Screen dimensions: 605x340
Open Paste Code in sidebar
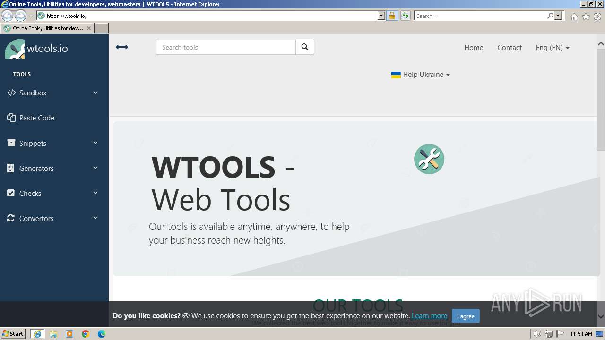tap(37, 118)
